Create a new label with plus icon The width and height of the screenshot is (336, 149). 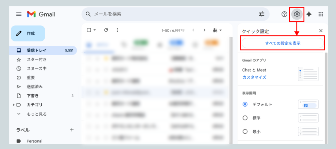point(72,130)
